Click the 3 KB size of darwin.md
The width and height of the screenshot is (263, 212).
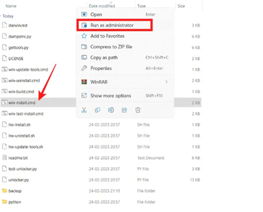(x=196, y=25)
